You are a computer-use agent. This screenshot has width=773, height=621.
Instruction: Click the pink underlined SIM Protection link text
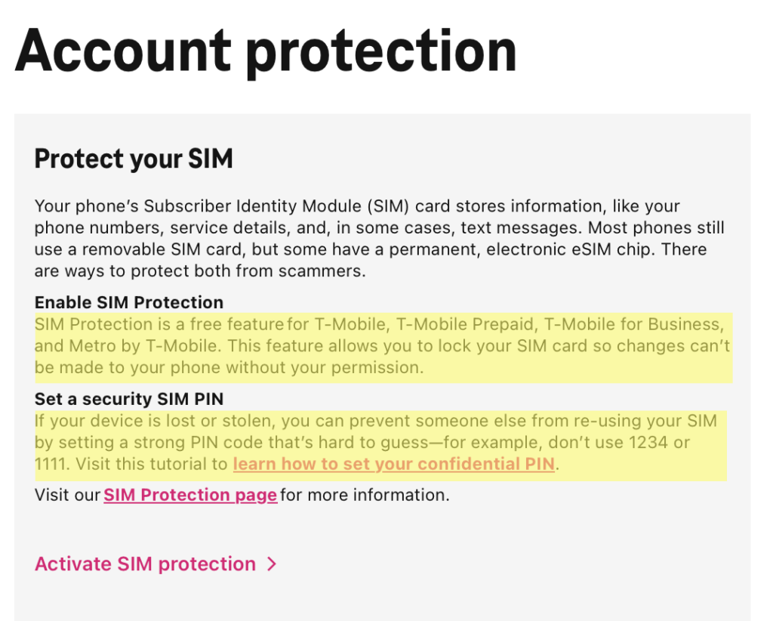pyautogui.click(x=189, y=495)
